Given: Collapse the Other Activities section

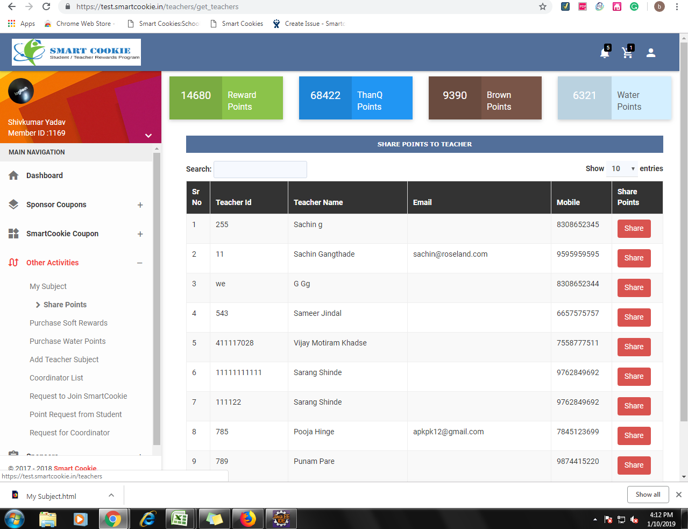Looking at the screenshot, I should [x=140, y=263].
